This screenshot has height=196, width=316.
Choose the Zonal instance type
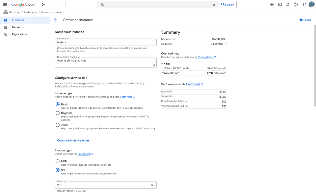[58, 125]
